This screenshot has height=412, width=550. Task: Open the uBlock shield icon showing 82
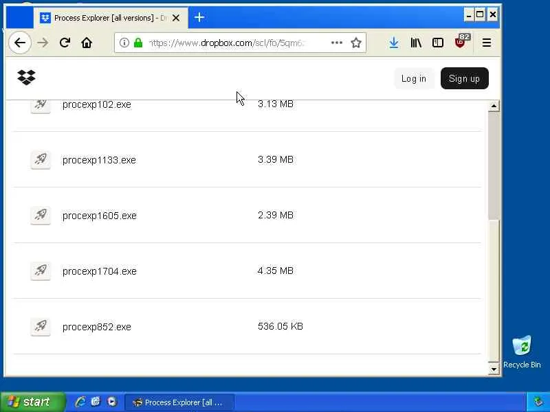(x=461, y=41)
